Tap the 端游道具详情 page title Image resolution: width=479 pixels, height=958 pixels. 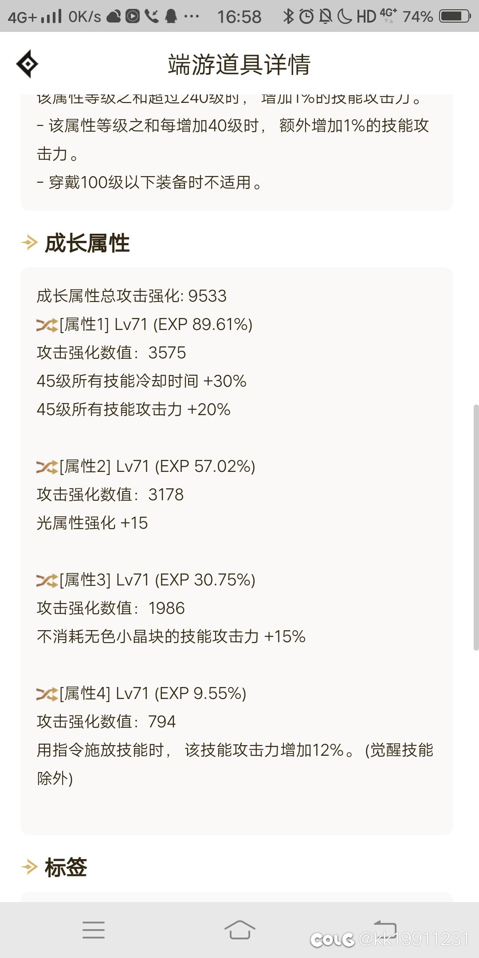pyautogui.click(x=239, y=65)
